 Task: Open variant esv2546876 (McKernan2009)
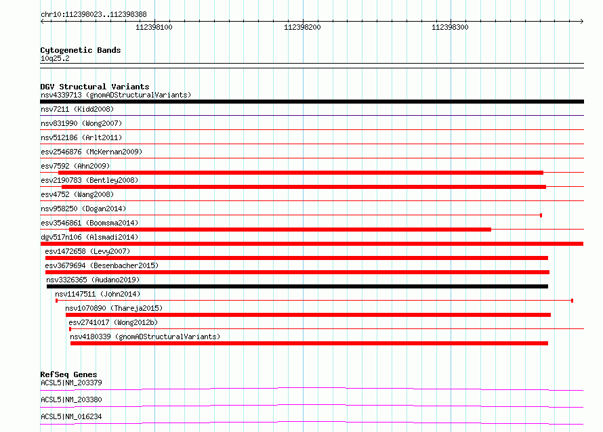tap(91, 152)
